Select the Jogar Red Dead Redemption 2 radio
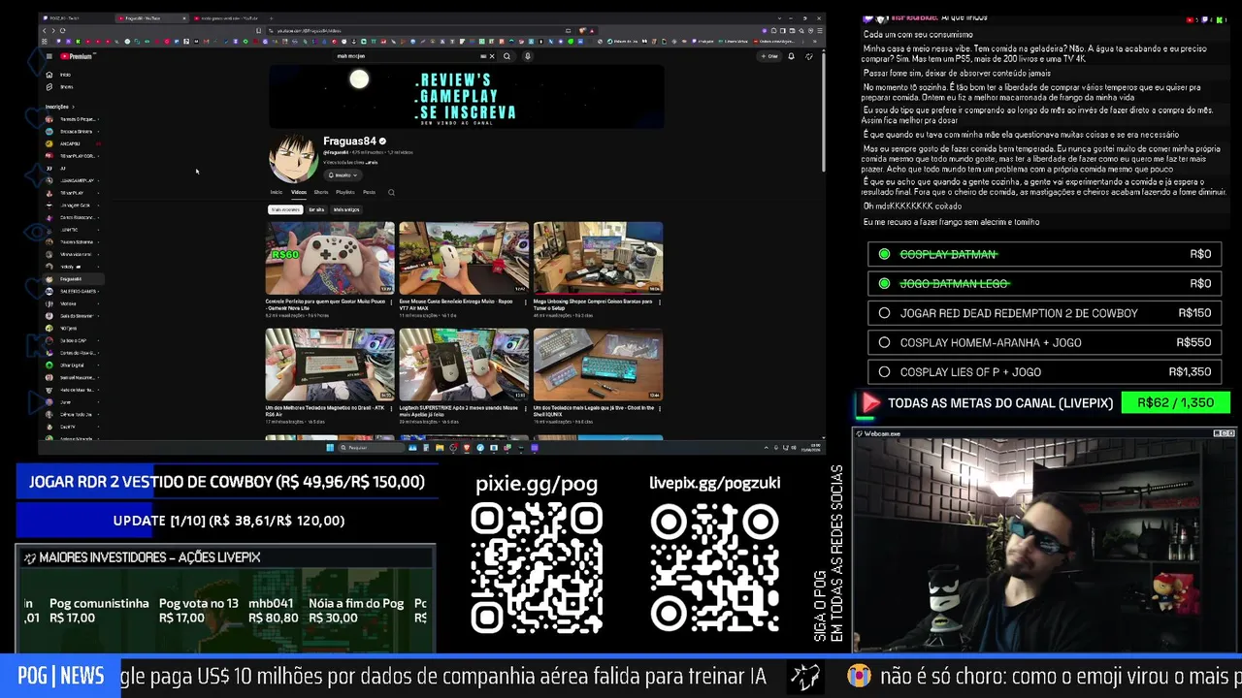Screen dimensions: 1242x698 coord(884,313)
